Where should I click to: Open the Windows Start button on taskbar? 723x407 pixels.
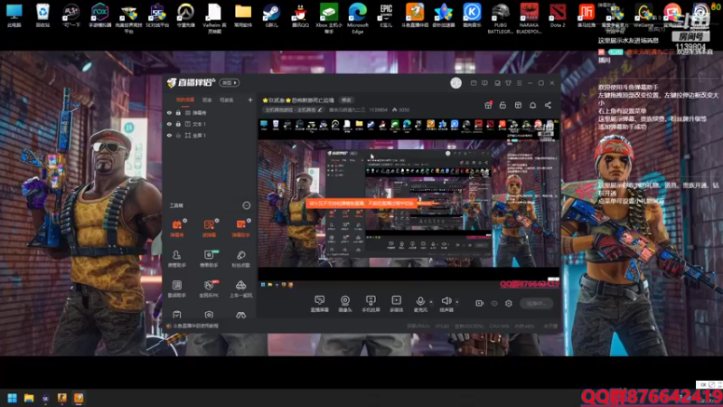coord(13,398)
